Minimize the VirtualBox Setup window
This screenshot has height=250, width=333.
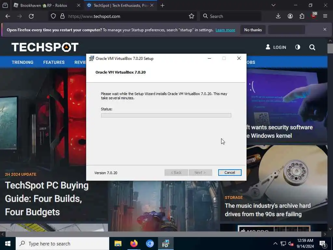pos(209,58)
